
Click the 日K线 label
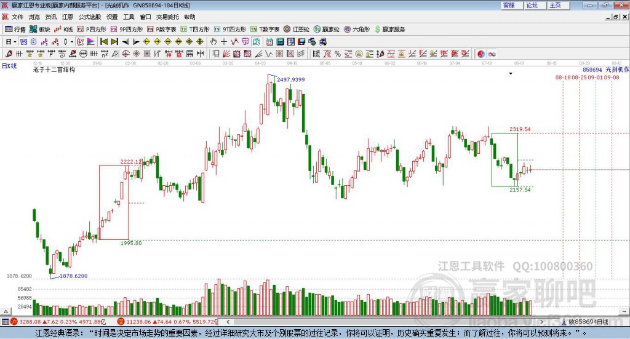click(x=9, y=66)
